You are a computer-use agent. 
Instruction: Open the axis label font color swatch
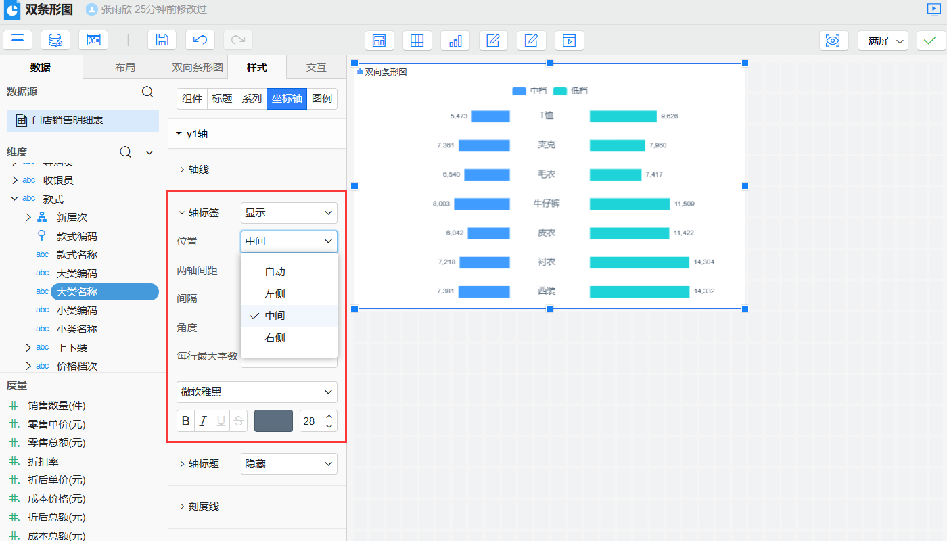[273, 421]
